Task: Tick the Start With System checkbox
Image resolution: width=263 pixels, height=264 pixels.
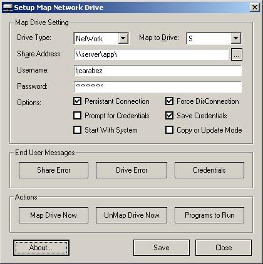Action: click(77, 129)
